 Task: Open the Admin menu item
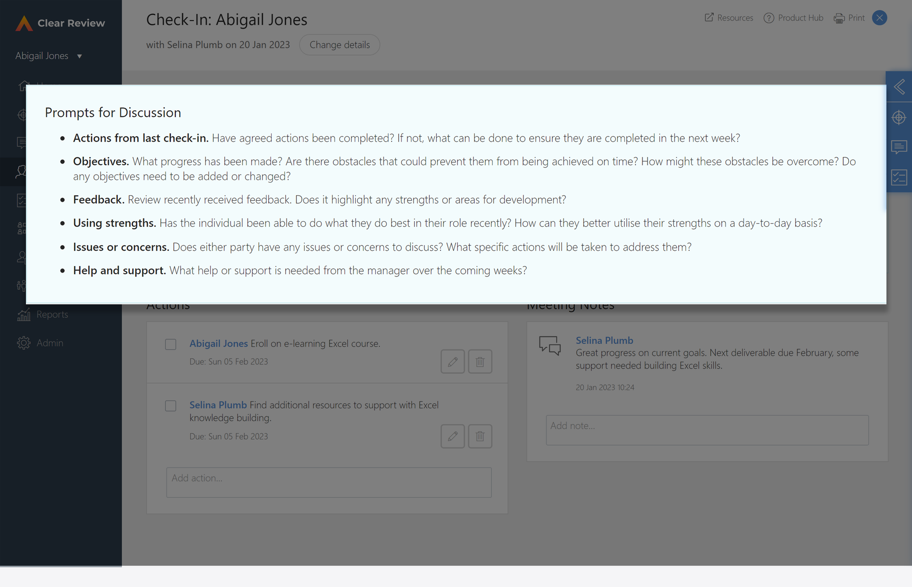coord(40,343)
